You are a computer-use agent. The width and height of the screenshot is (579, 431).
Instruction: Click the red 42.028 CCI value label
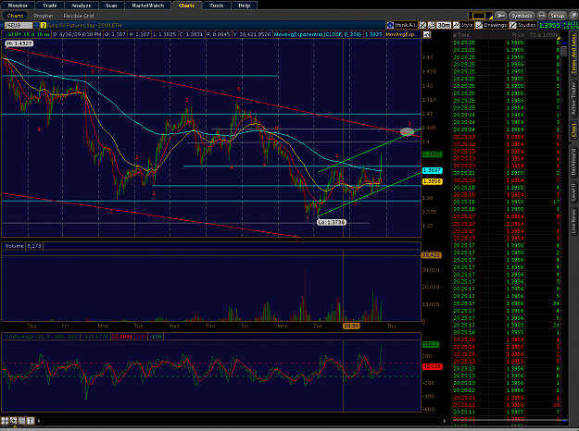432,367
